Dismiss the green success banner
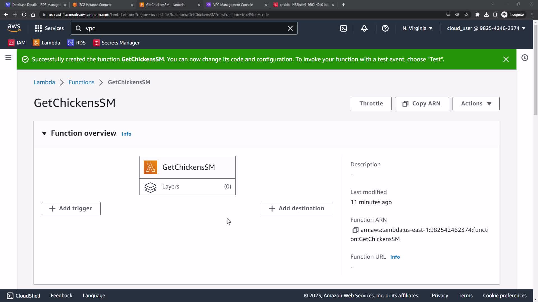The image size is (538, 302). point(506,59)
